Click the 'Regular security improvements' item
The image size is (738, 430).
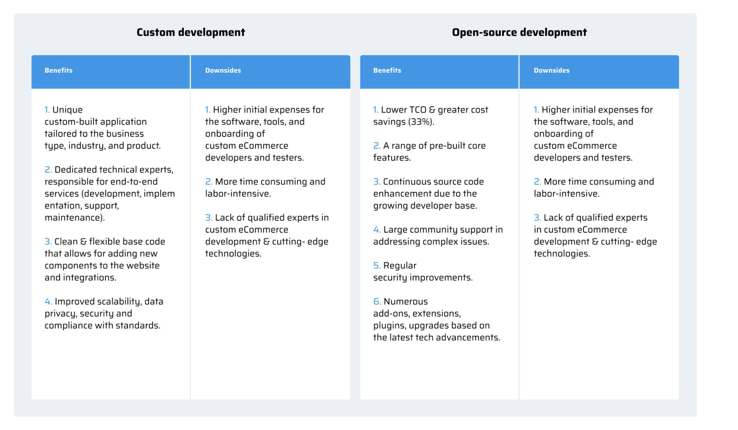pos(423,272)
